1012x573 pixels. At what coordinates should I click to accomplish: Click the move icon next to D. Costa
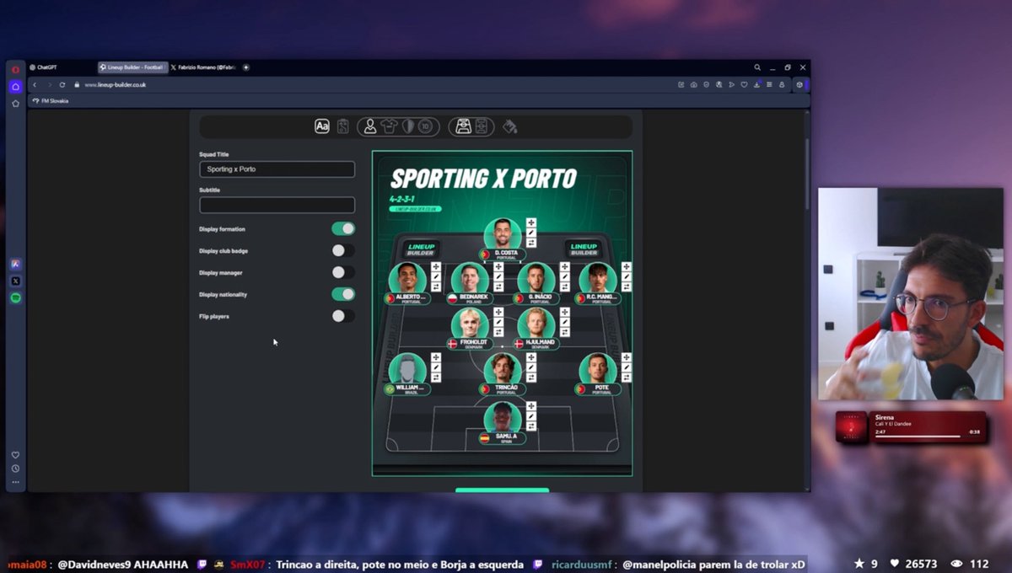click(531, 223)
